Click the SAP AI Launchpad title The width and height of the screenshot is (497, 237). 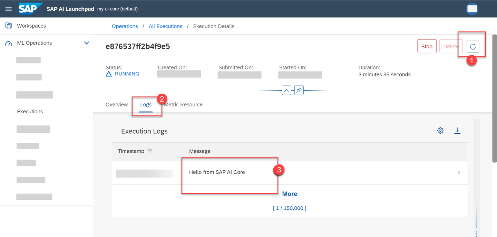(70, 9)
